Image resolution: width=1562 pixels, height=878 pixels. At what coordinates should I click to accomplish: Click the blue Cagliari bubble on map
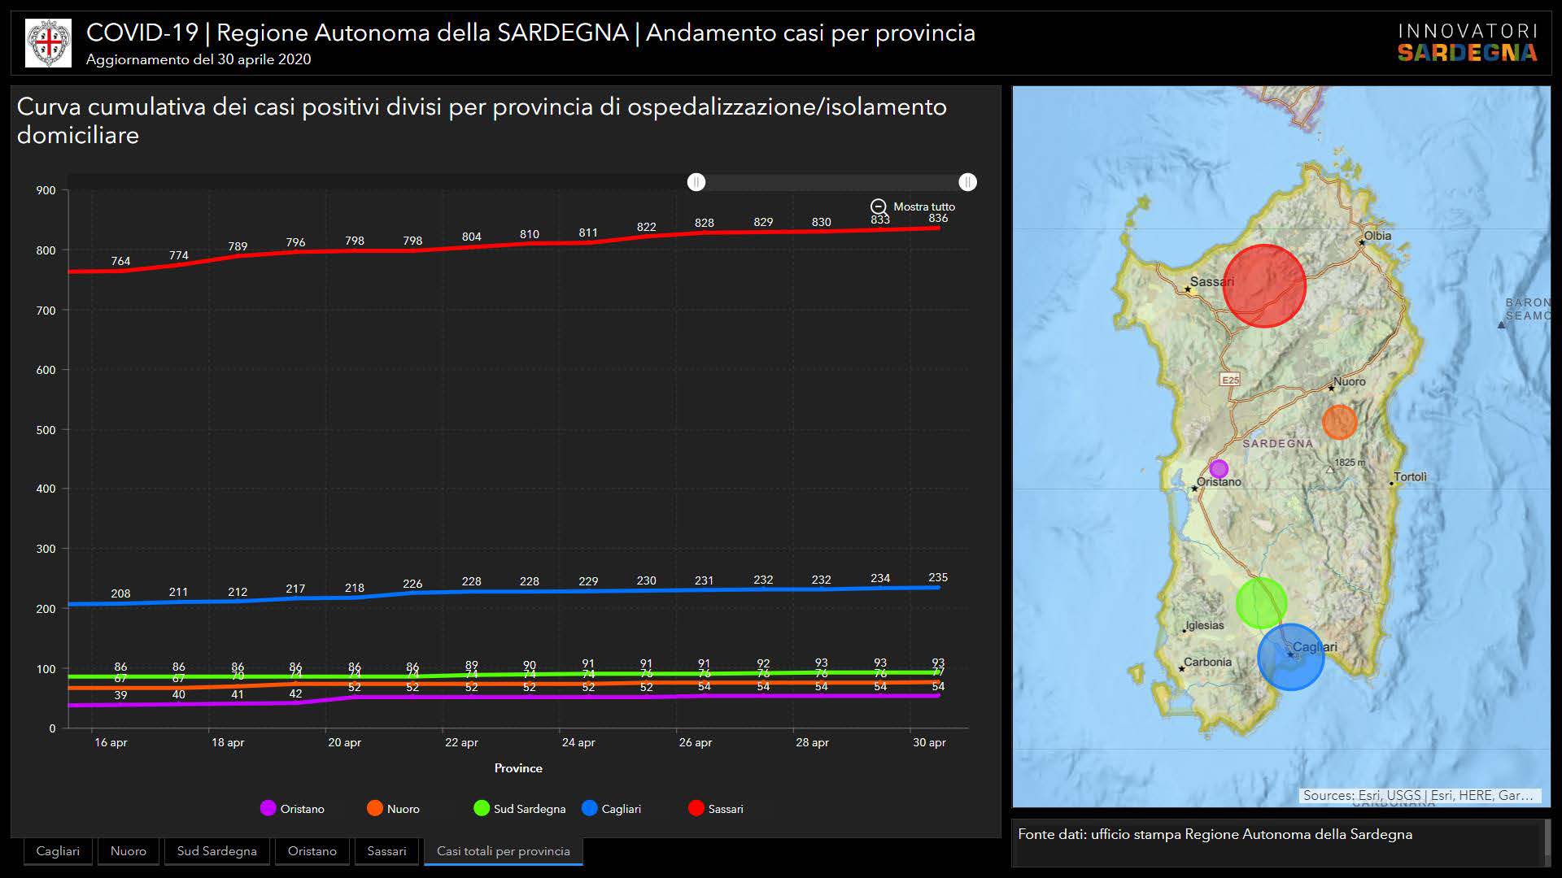1290,657
